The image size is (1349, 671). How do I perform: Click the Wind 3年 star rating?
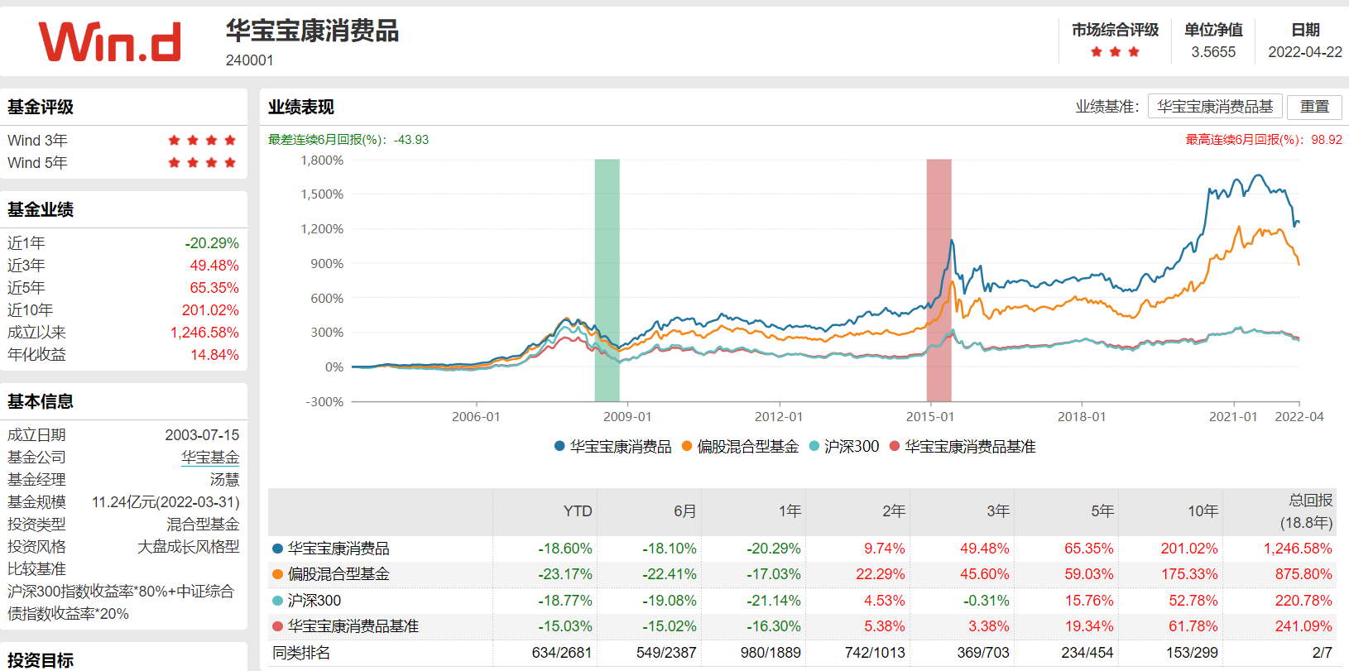click(x=202, y=141)
